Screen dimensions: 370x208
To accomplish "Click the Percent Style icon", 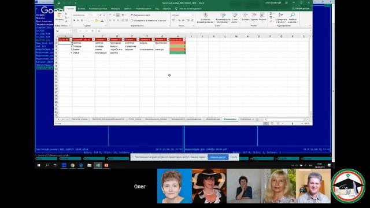I will (x=179, y=21).
